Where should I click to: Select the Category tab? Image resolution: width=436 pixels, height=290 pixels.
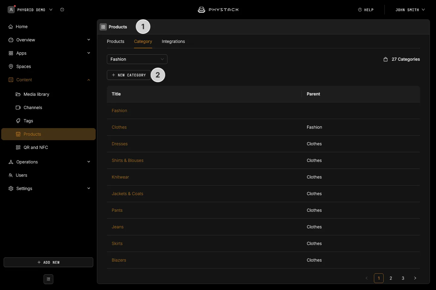(x=143, y=41)
